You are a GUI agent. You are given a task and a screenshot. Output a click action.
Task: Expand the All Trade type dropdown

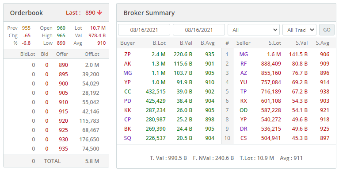[x=299, y=30]
